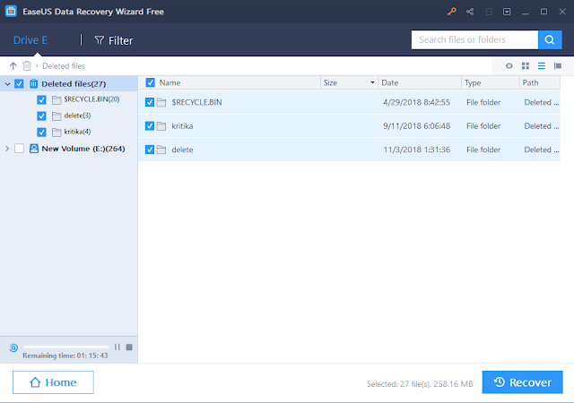Screen dimensions: 574x403
Task: Uncheck the $RECYCLE.BIN row checkbox in list
Action: coord(150,102)
